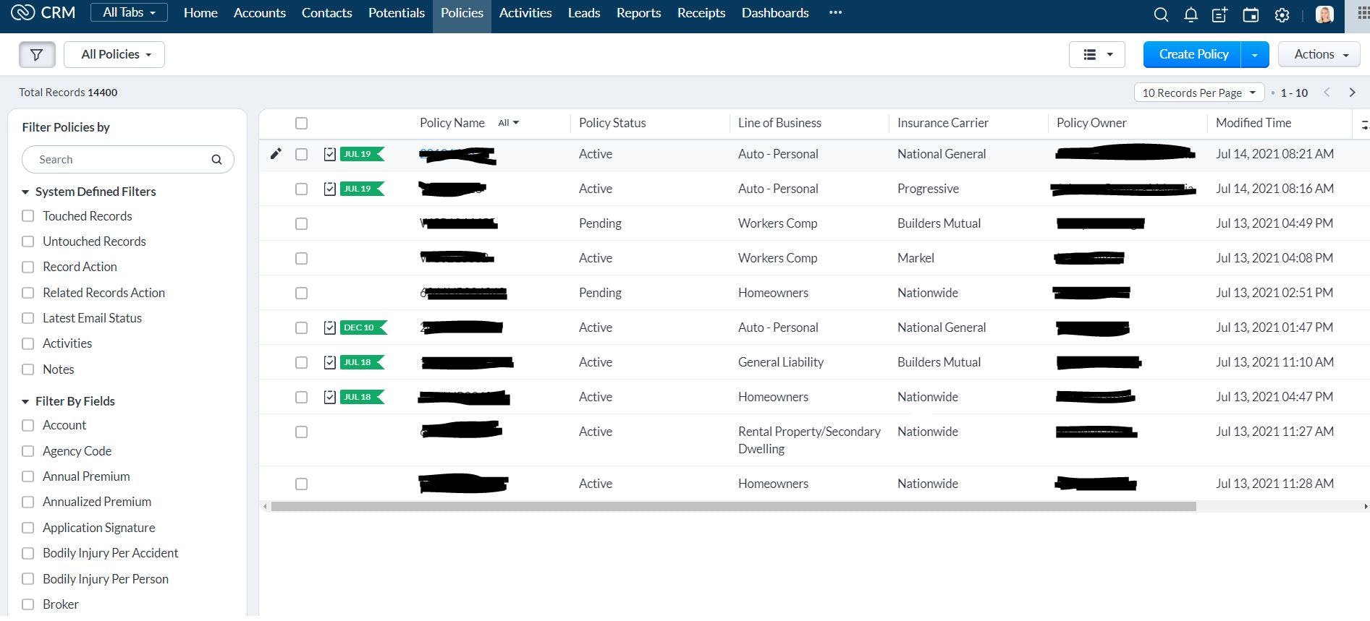Go to the Accounts tab
1370x621 pixels.
click(260, 13)
